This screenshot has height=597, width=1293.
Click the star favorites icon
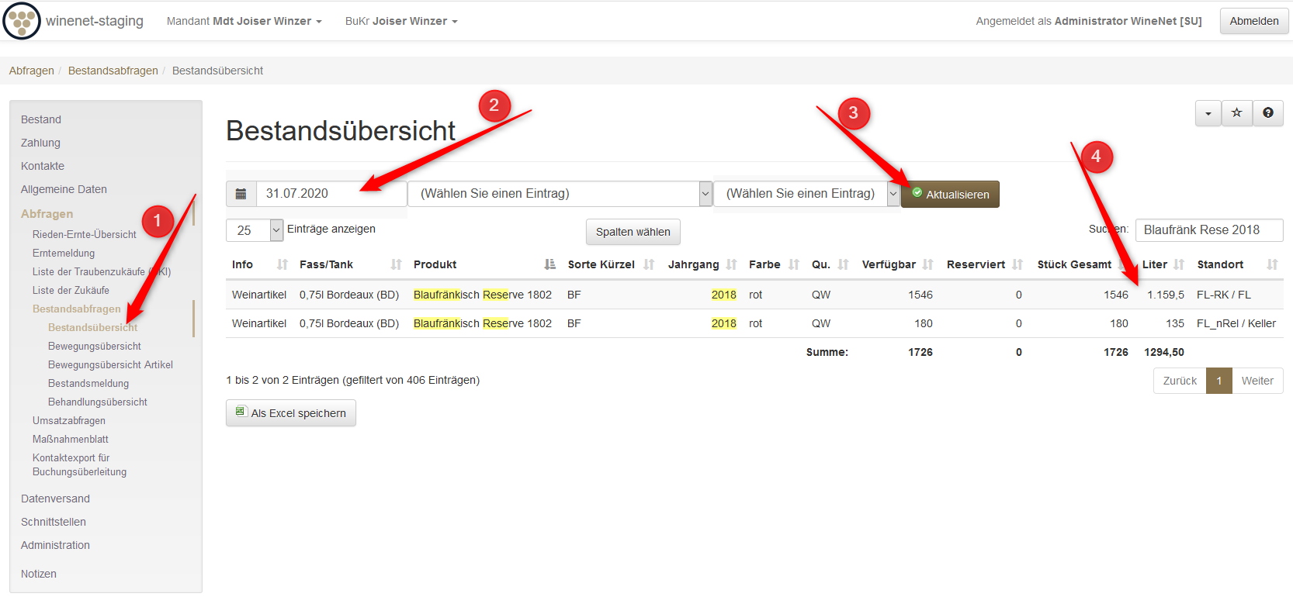pyautogui.click(x=1236, y=113)
